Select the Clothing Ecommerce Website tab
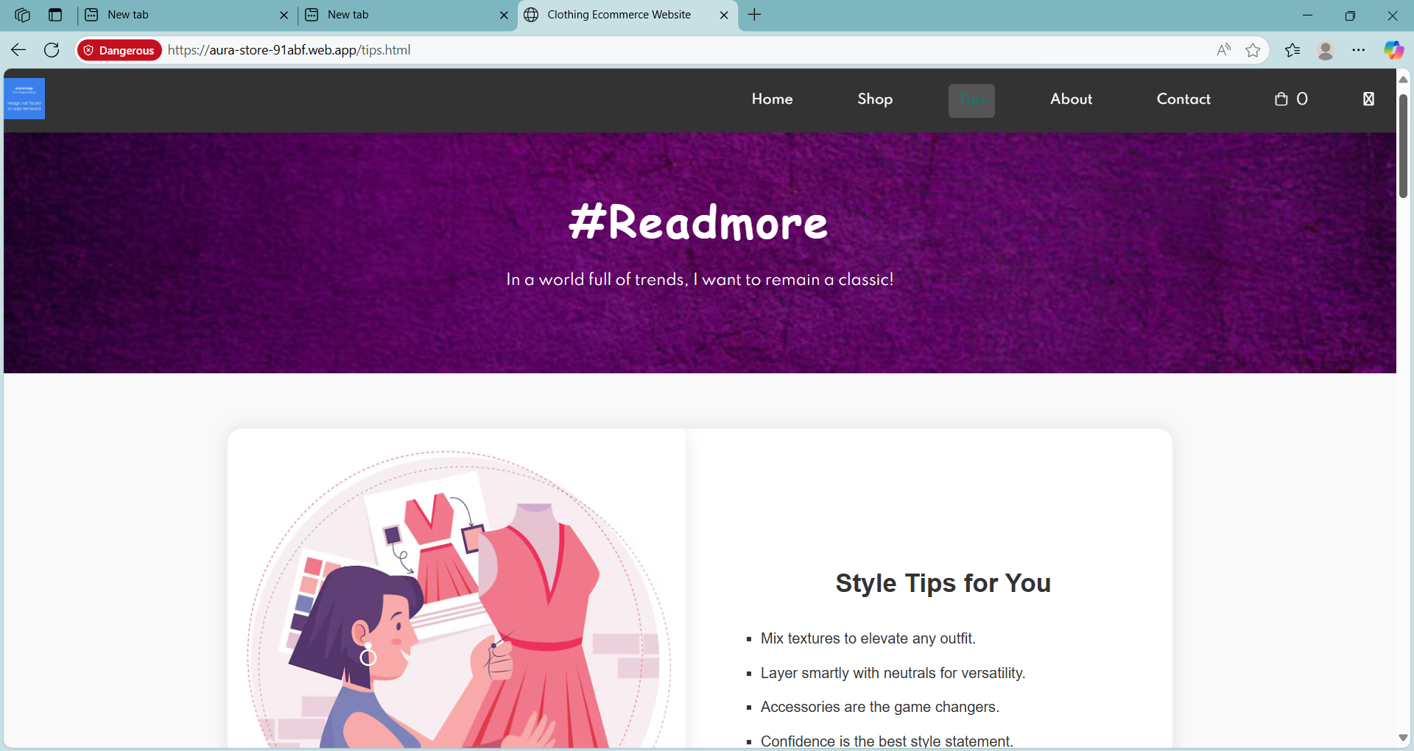 627,15
